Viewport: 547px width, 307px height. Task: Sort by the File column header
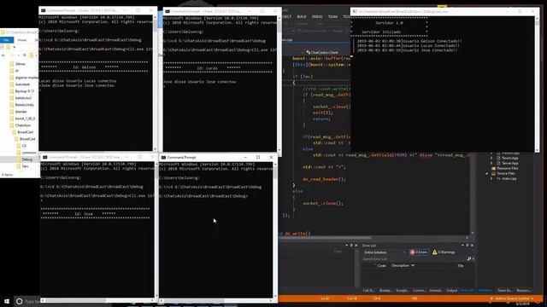tap(461, 265)
